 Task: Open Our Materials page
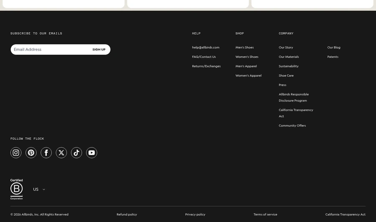tap(289, 57)
